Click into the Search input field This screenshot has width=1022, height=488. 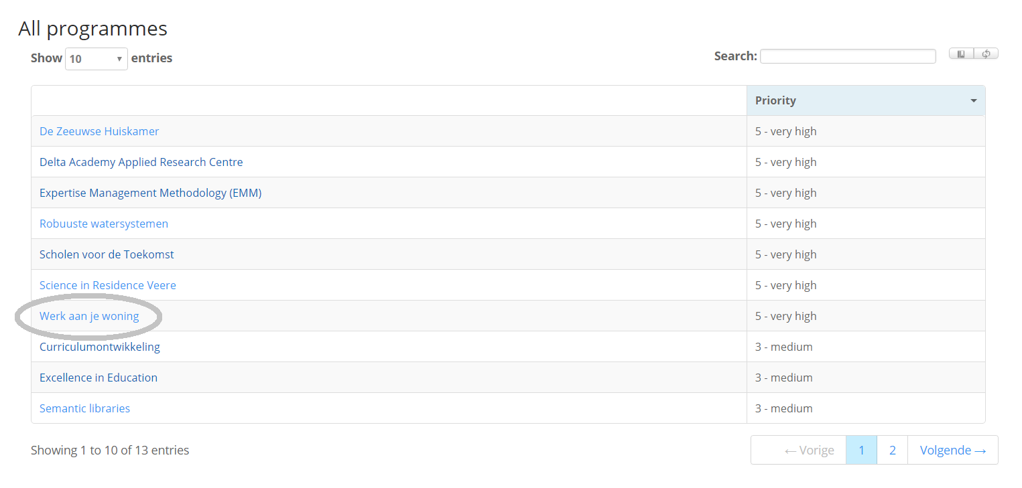coord(847,56)
